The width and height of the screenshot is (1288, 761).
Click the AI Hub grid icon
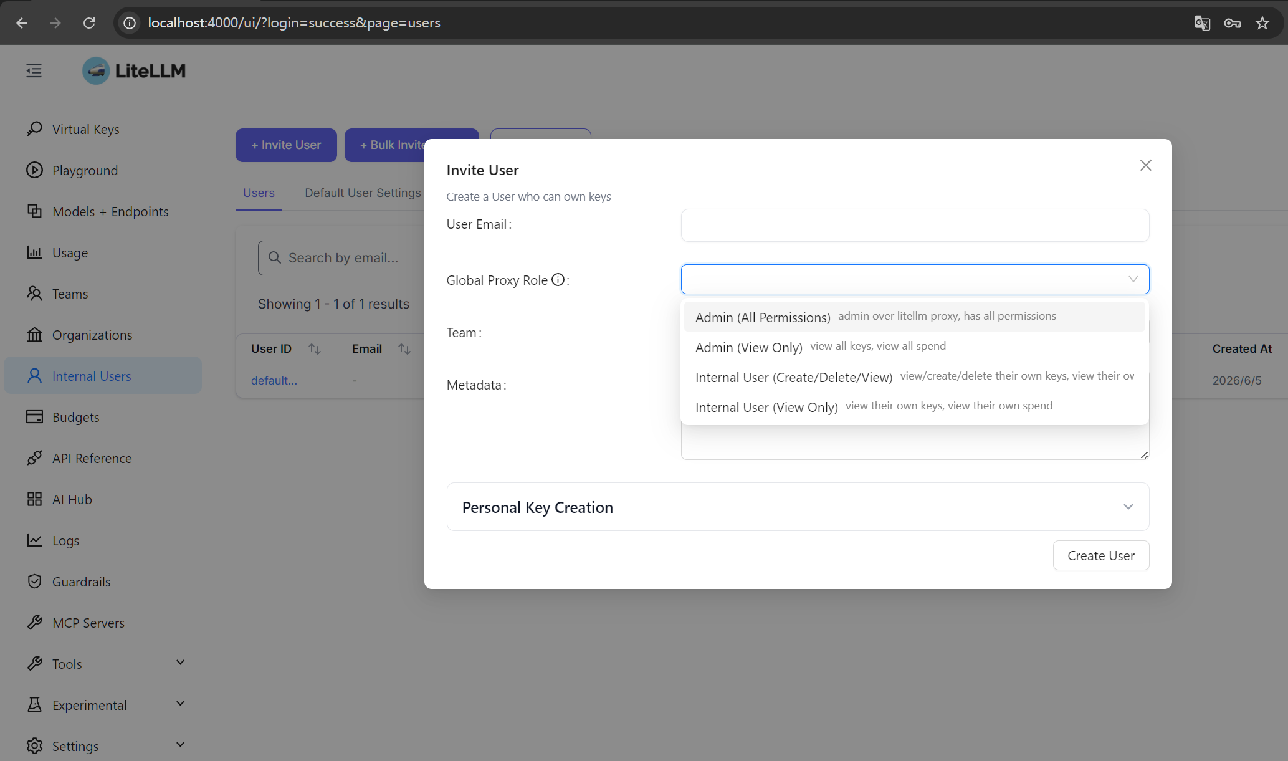coord(35,499)
